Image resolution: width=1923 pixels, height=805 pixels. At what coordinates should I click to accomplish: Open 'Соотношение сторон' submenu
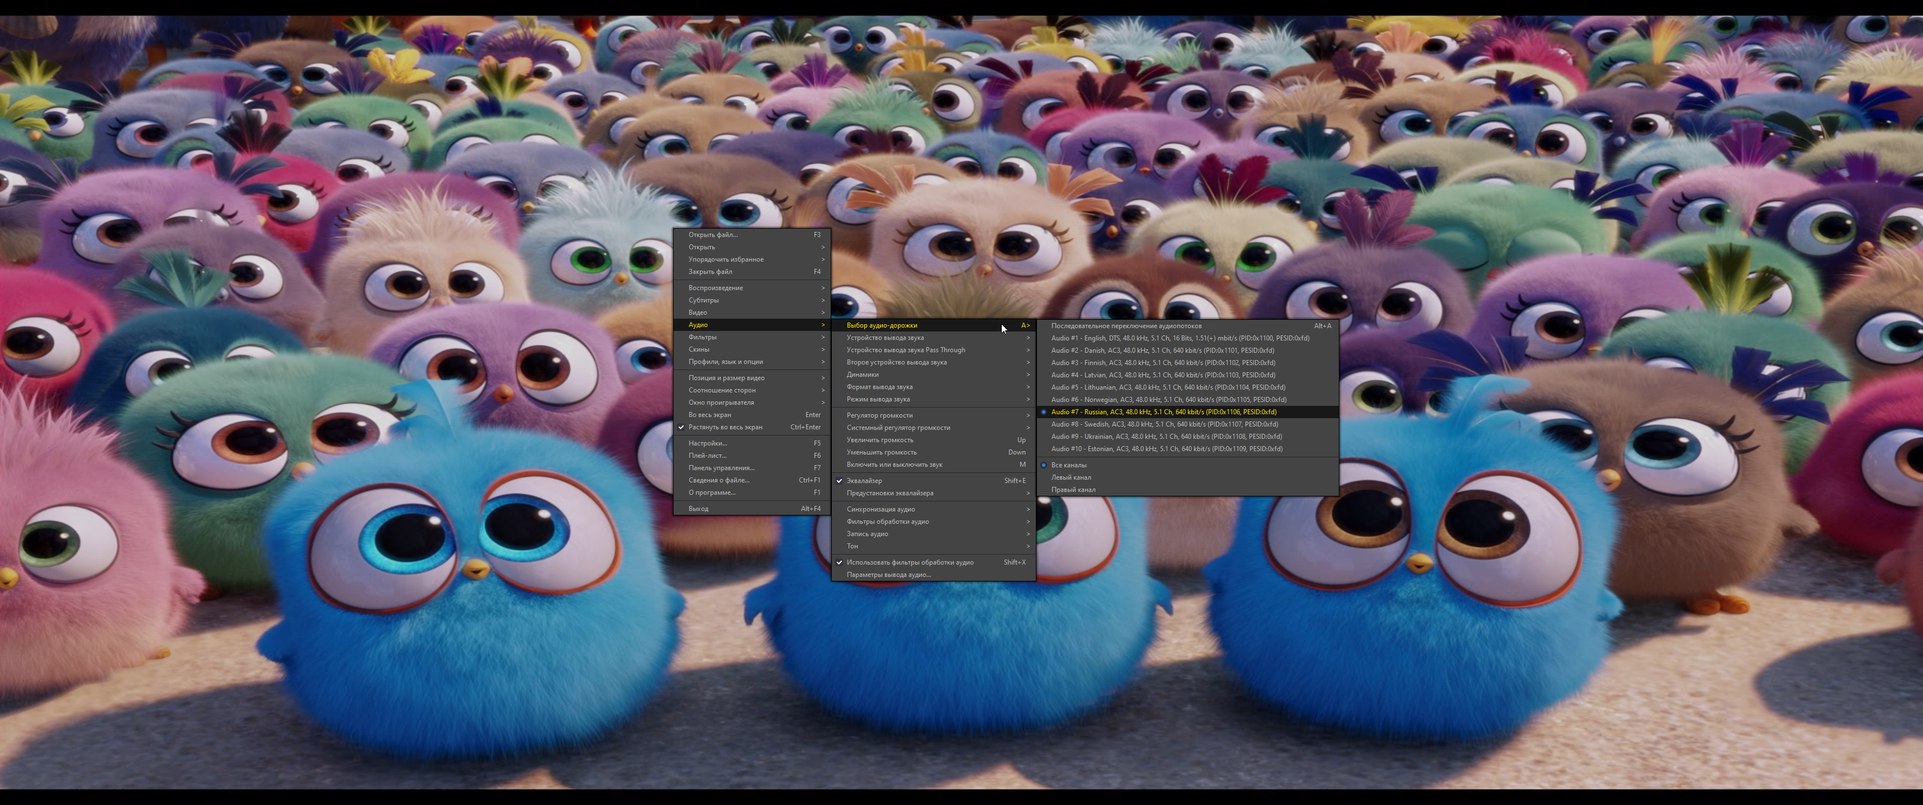752,390
